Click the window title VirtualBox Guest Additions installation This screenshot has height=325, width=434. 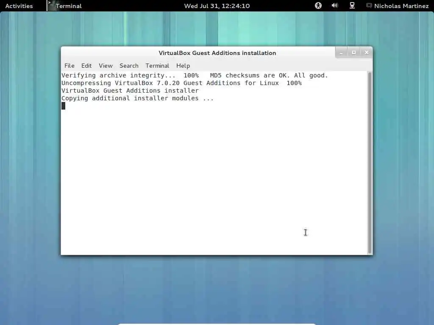point(217,53)
